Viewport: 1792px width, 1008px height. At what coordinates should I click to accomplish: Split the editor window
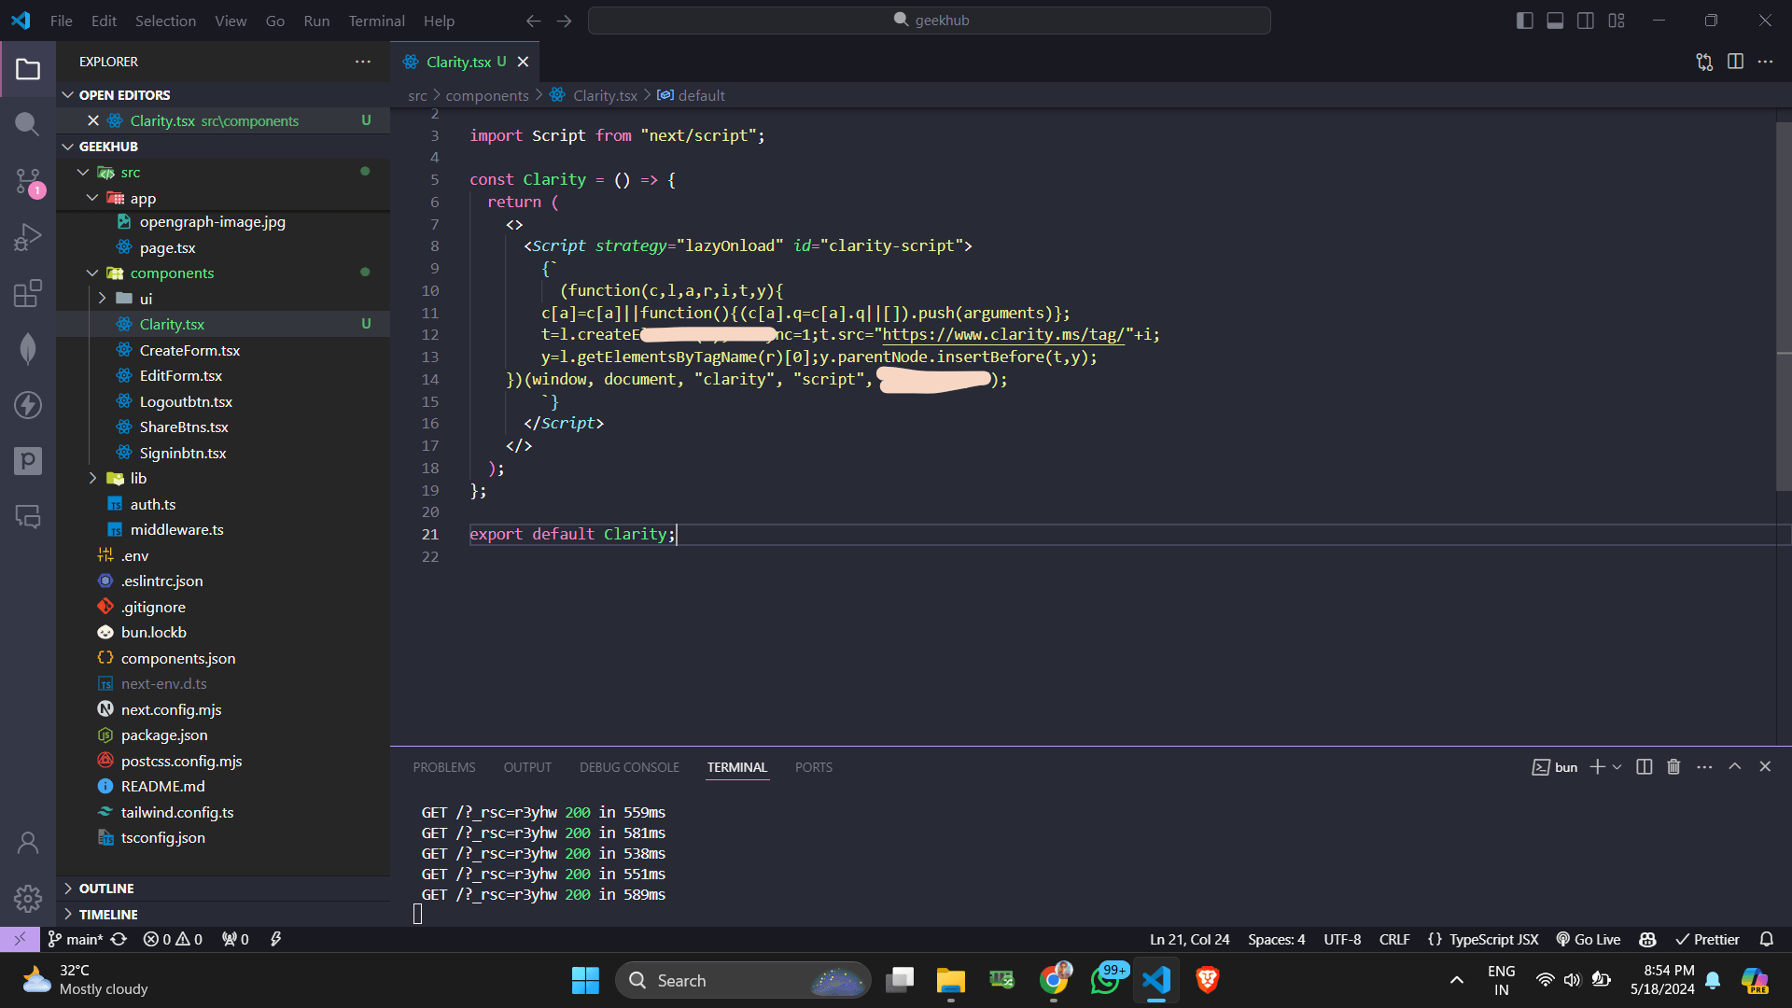coord(1736,62)
